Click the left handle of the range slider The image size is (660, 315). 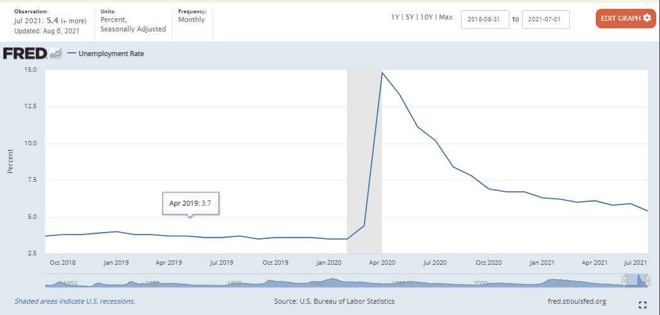[624, 281]
